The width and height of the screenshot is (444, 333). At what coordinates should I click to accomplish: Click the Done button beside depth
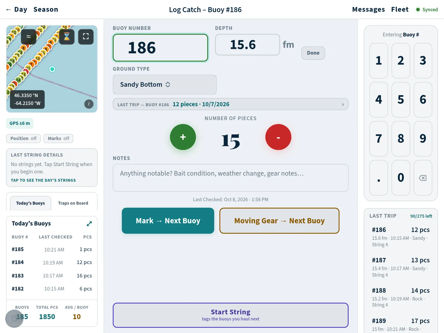click(313, 53)
